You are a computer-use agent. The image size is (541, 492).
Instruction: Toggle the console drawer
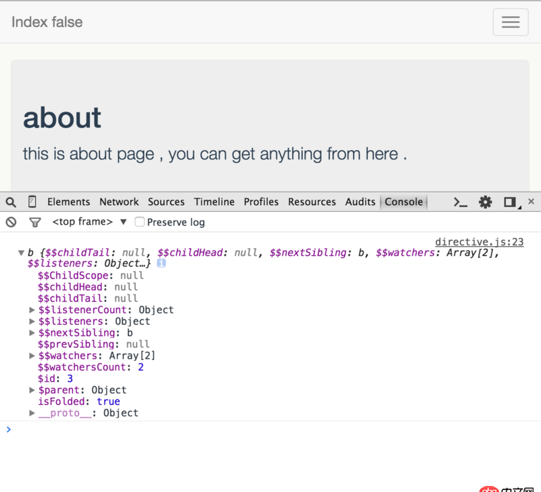[460, 202]
